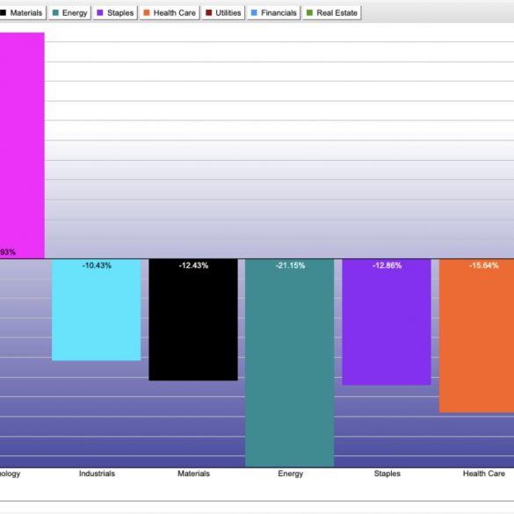
Task: Toggle the Materials legend button
Action: click(22, 13)
